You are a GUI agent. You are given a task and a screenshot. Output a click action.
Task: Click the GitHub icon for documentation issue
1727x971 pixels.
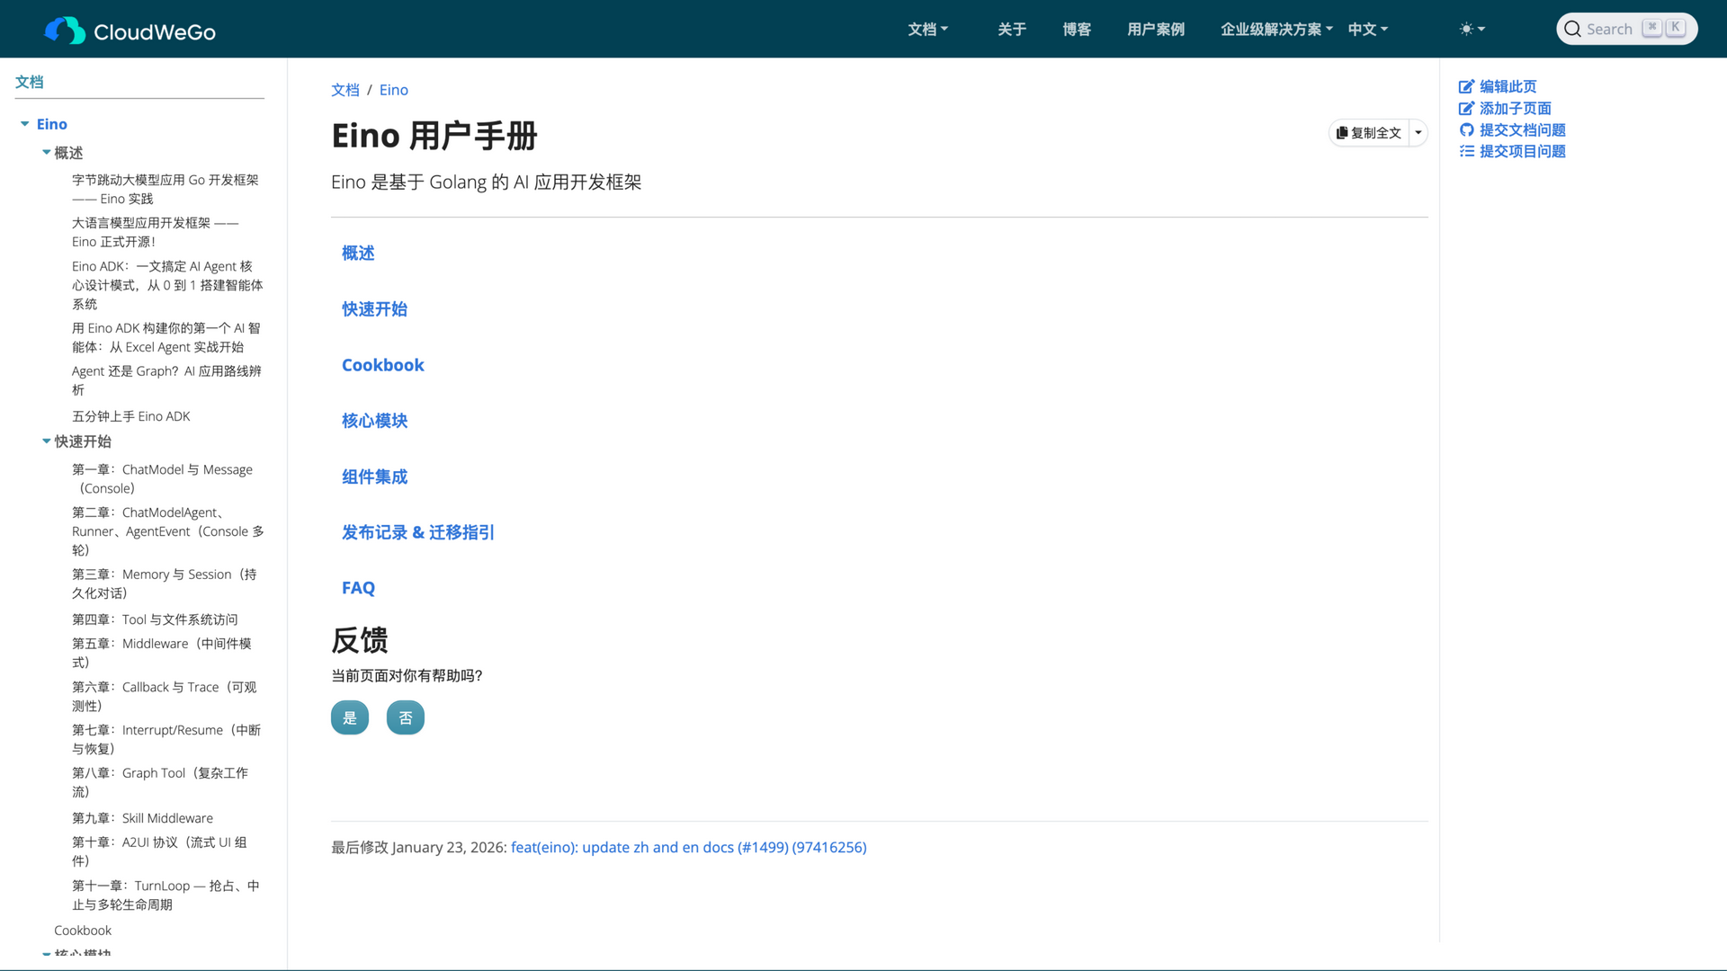pyautogui.click(x=1466, y=130)
